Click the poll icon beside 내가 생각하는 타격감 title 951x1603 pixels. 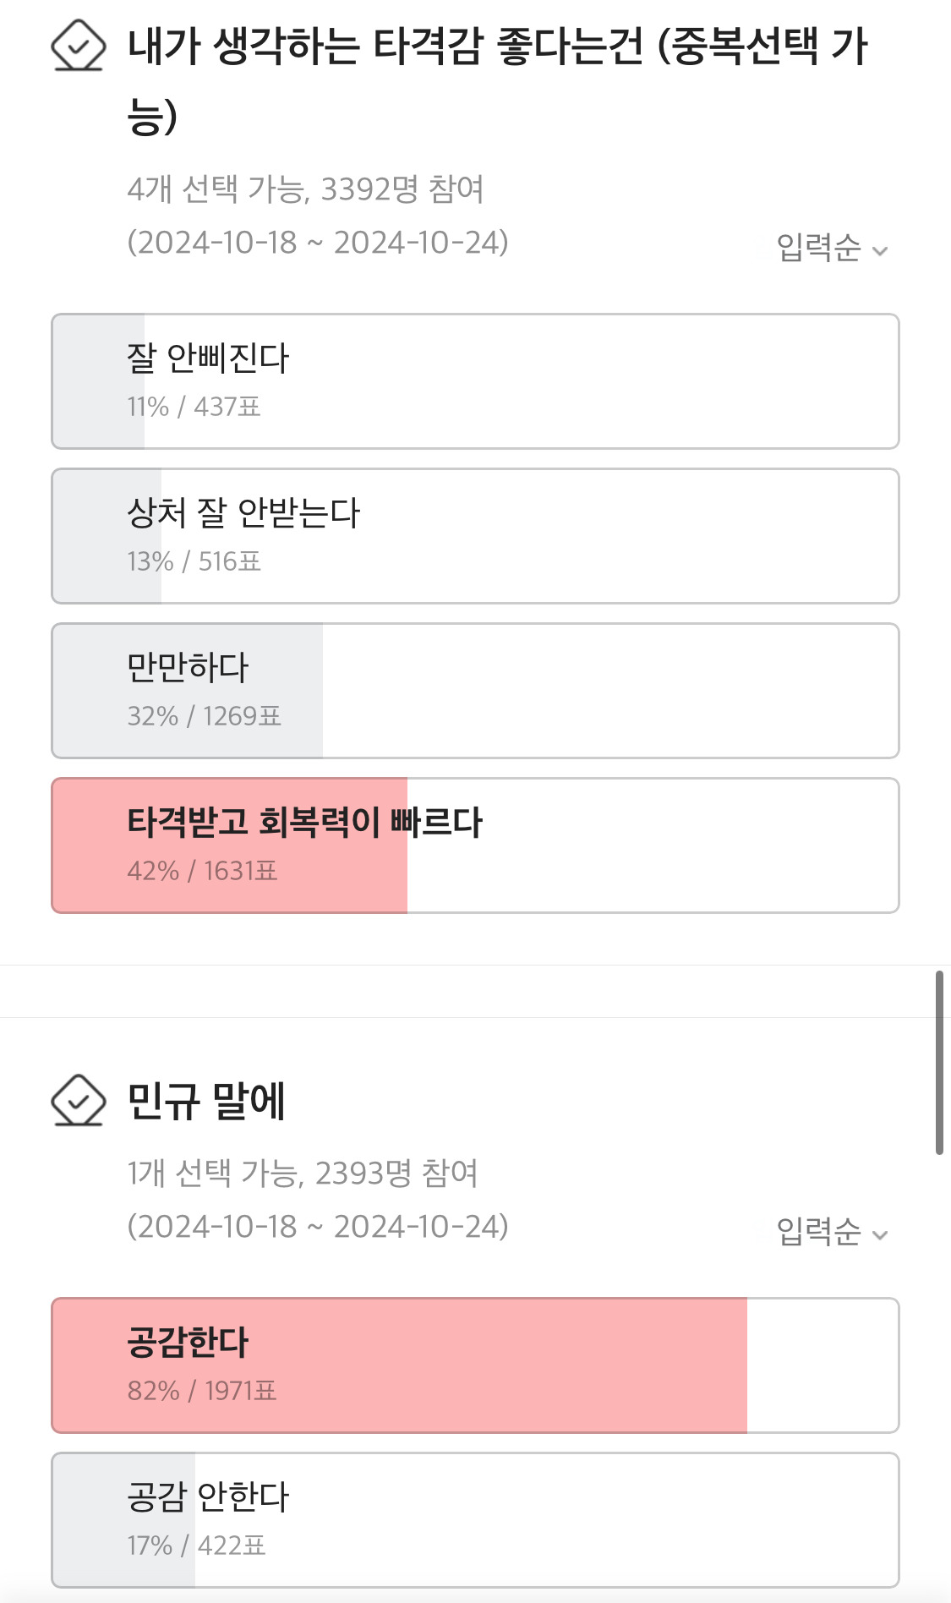(x=79, y=46)
